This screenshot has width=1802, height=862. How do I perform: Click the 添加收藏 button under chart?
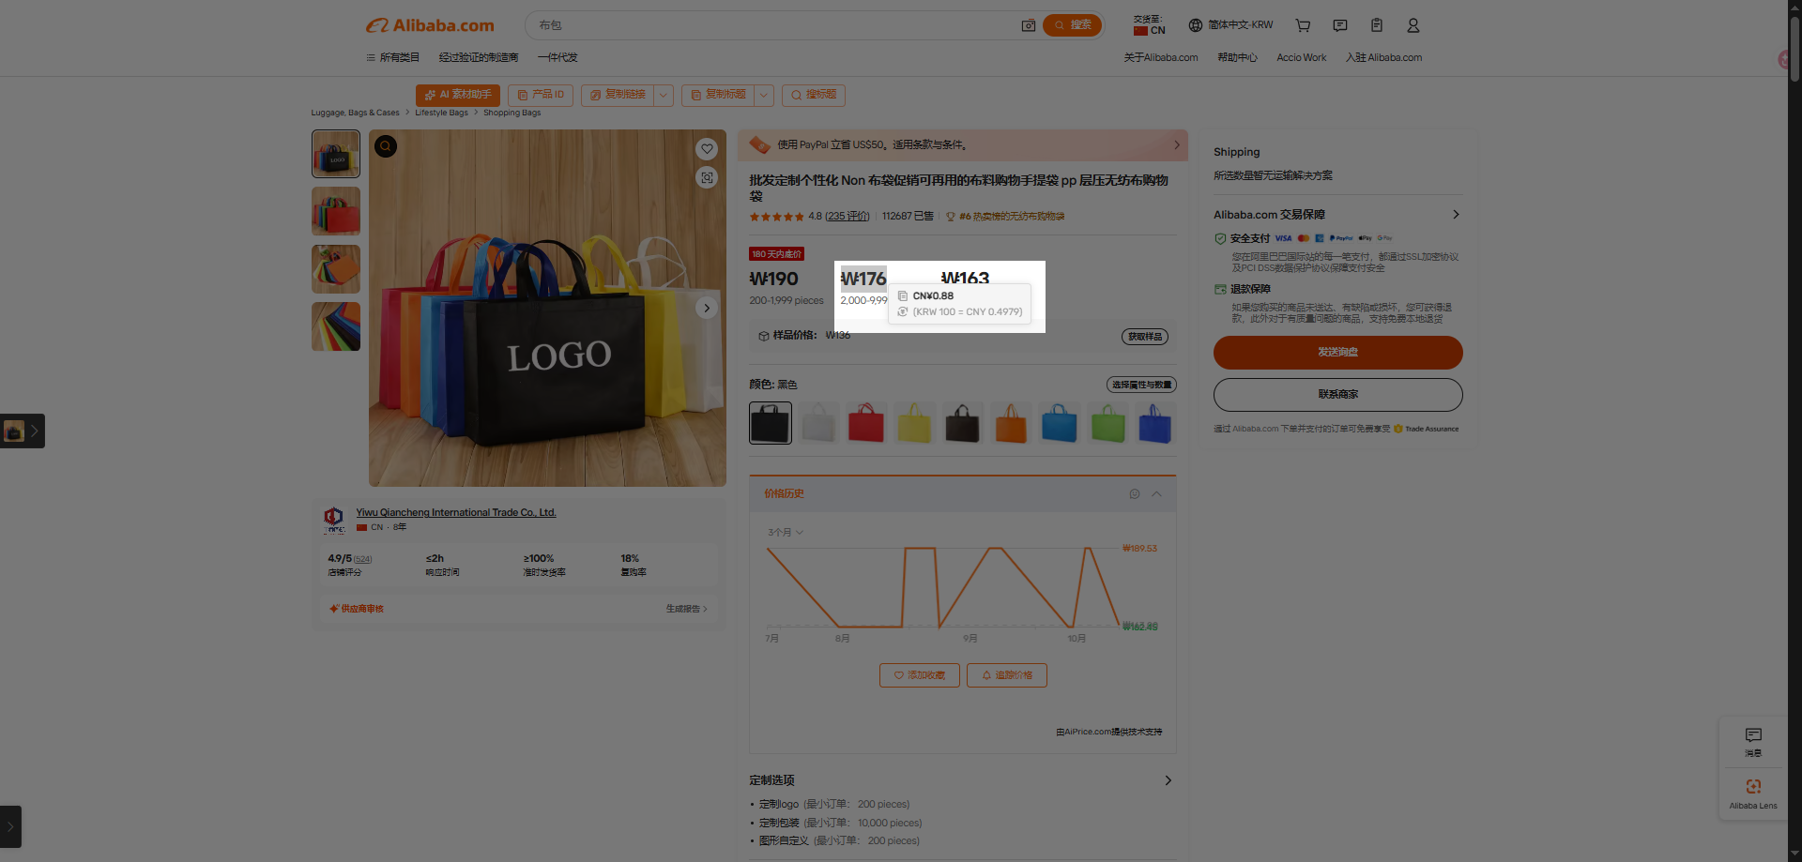click(919, 675)
